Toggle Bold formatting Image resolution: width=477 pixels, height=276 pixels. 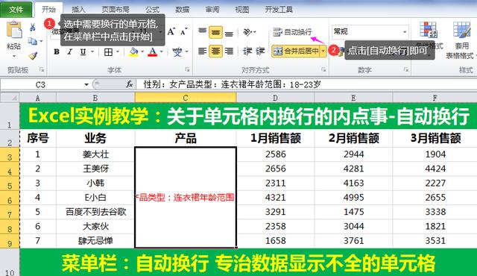click(57, 52)
